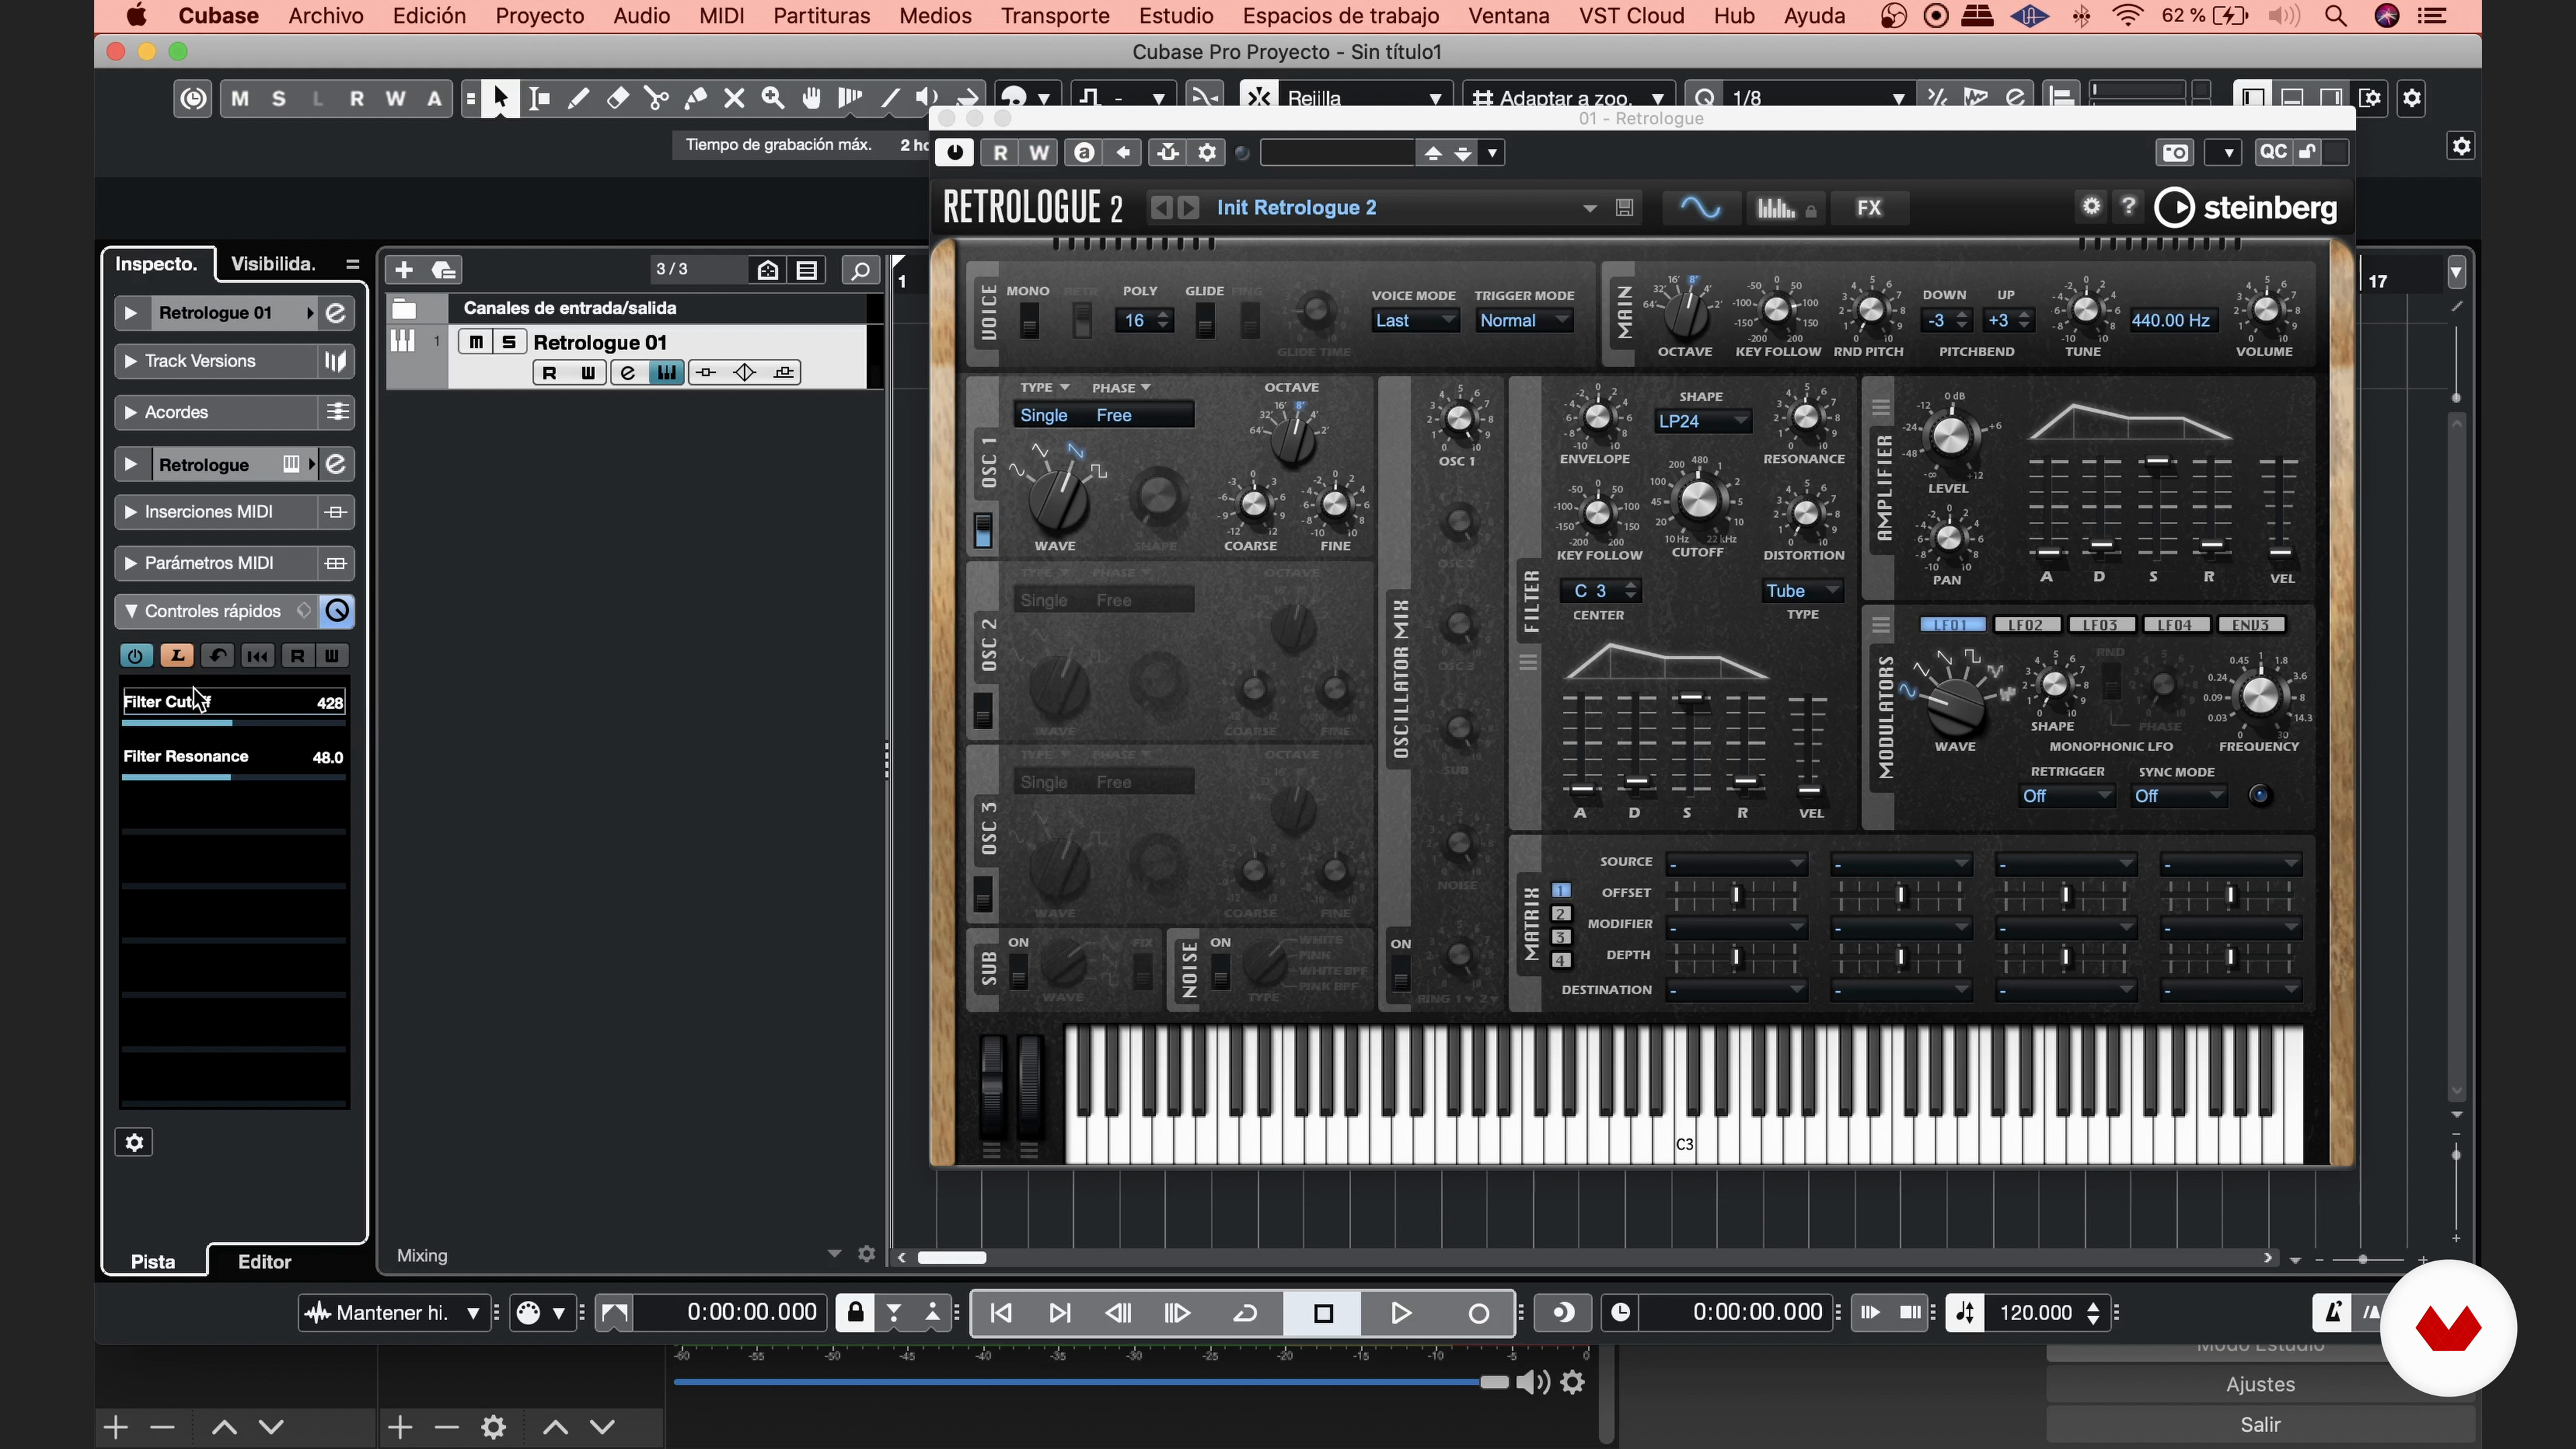This screenshot has width=2576, height=1449.
Task: Select the ENV3 modulator tab
Action: click(x=2251, y=625)
